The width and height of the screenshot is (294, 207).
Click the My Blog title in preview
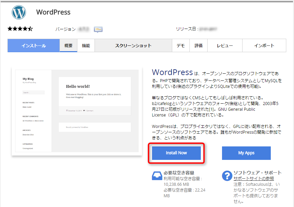(x=28, y=79)
